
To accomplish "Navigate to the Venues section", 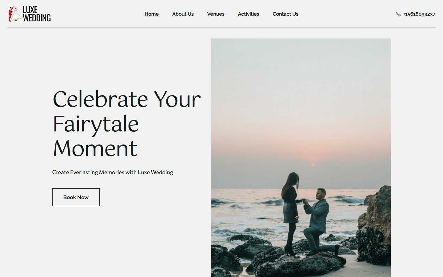I will coord(216,14).
